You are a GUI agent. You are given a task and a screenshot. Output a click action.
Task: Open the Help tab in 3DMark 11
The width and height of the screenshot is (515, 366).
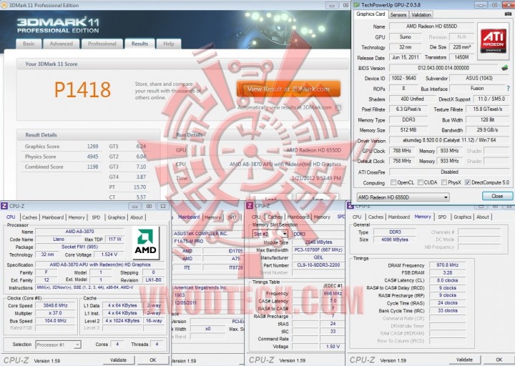point(169,44)
